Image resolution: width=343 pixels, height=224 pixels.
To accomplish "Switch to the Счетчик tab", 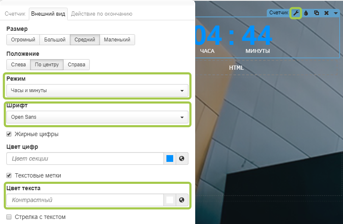I will tap(15, 14).
